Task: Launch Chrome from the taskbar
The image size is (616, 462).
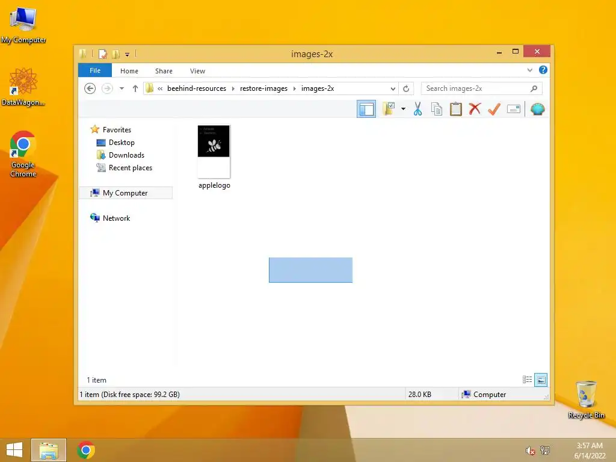Action: pyautogui.click(x=86, y=450)
